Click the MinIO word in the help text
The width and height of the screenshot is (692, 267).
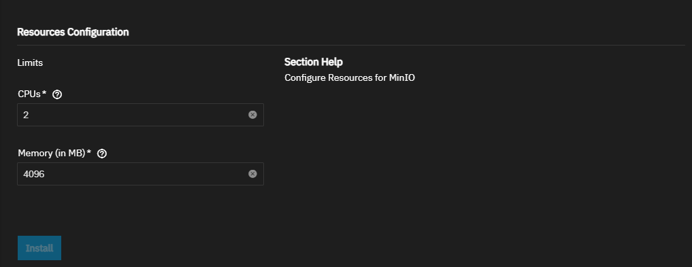click(401, 78)
